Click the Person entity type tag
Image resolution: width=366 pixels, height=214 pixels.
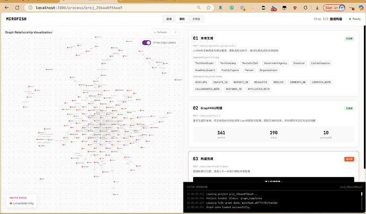pos(249,70)
